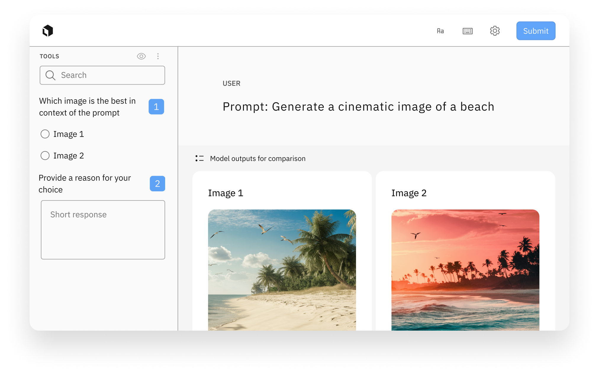The width and height of the screenshot is (599, 375).
Task: Open the keyboard shortcuts icon
Action: point(467,31)
